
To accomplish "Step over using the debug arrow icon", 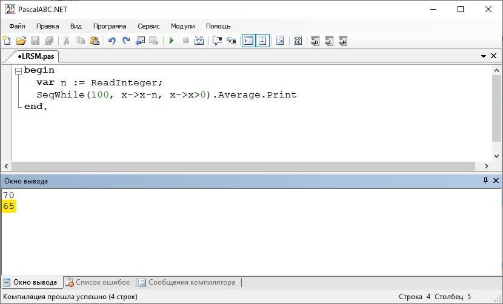I will pyautogui.click(x=217, y=41).
